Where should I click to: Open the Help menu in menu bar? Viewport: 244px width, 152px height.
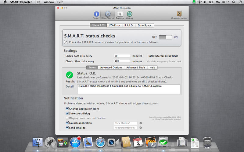60,2
